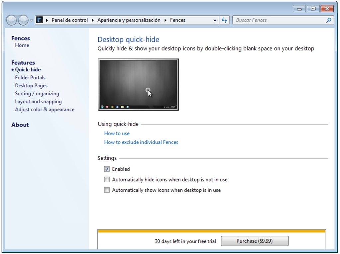Open the recent pages dropdown arrow

pos(32,20)
